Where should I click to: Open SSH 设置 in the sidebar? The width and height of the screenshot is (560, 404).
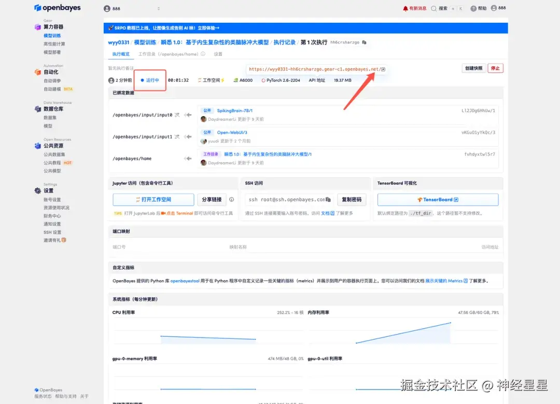(52, 233)
